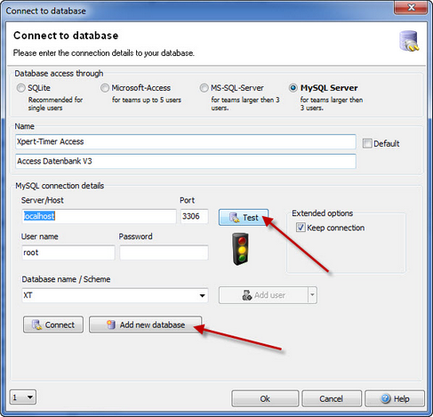Click the Test connection button

[x=244, y=217]
